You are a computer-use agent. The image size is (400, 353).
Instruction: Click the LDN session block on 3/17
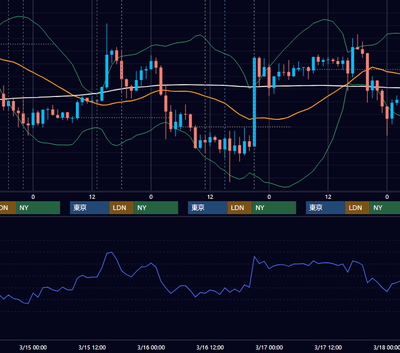(358, 208)
